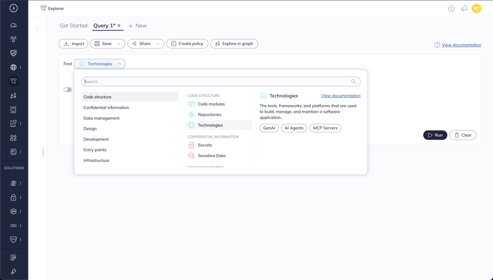Click the search field in the dropdown
Viewport: 493px width, 280px height.
click(217, 82)
